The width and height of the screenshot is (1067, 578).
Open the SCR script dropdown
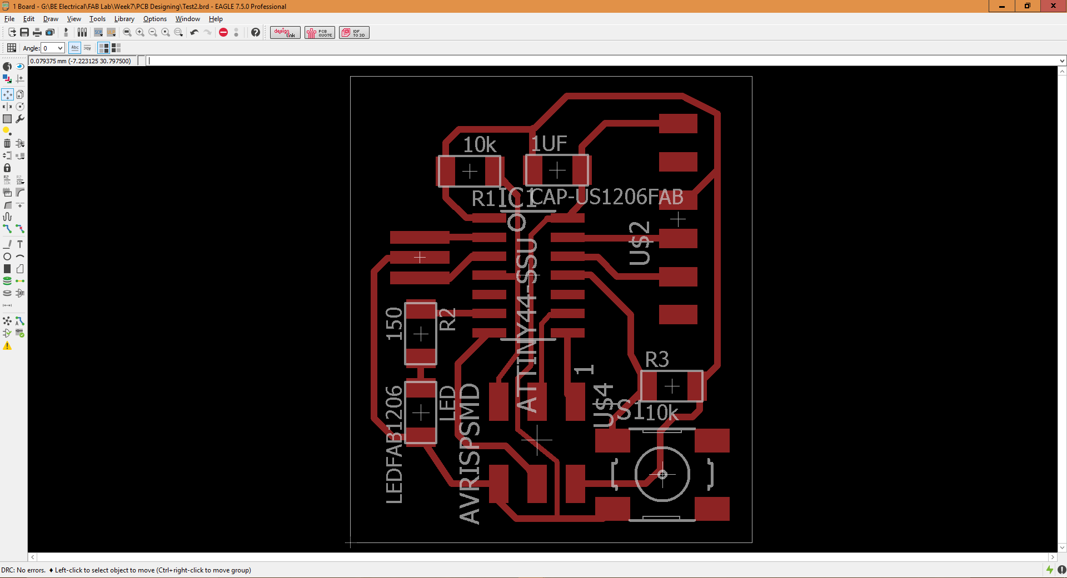(99, 33)
